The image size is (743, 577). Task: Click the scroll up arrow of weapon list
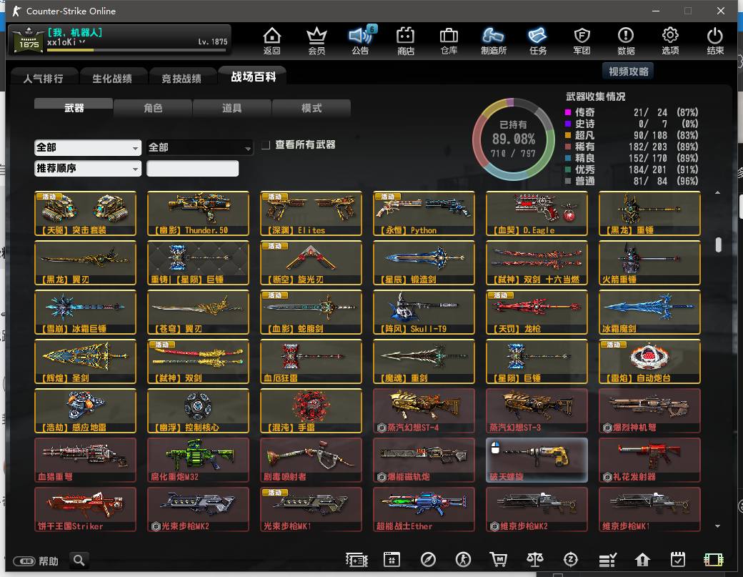(718, 192)
